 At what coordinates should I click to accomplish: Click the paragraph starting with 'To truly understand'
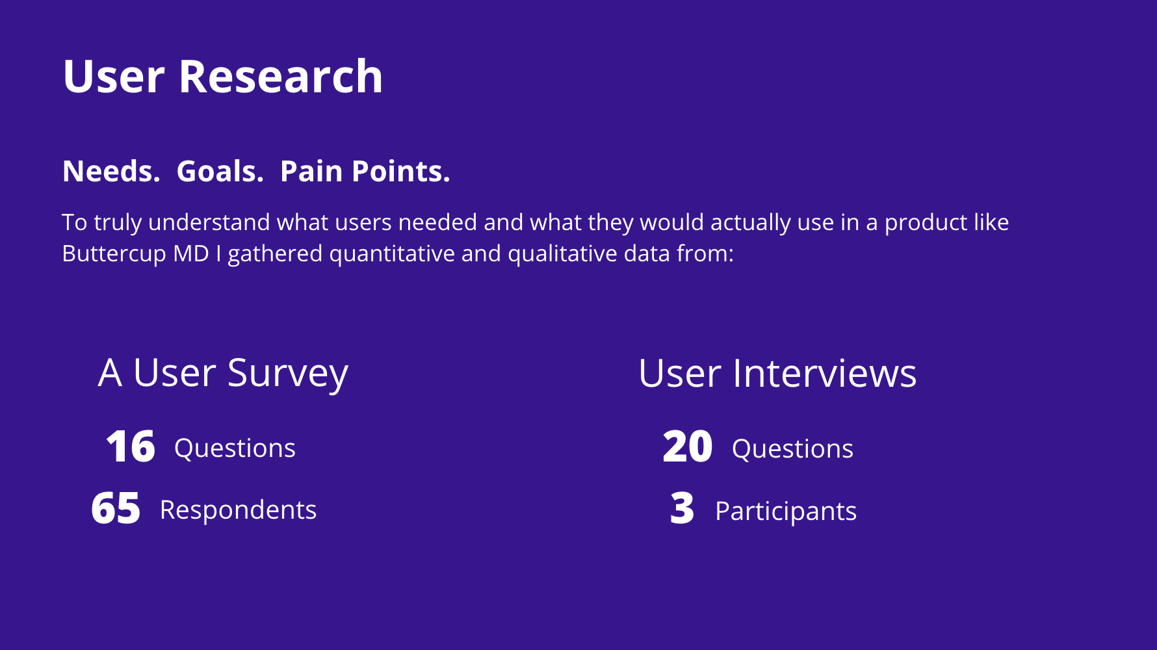(535, 238)
